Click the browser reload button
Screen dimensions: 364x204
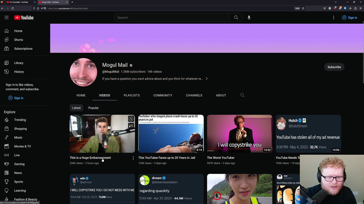point(13,8)
